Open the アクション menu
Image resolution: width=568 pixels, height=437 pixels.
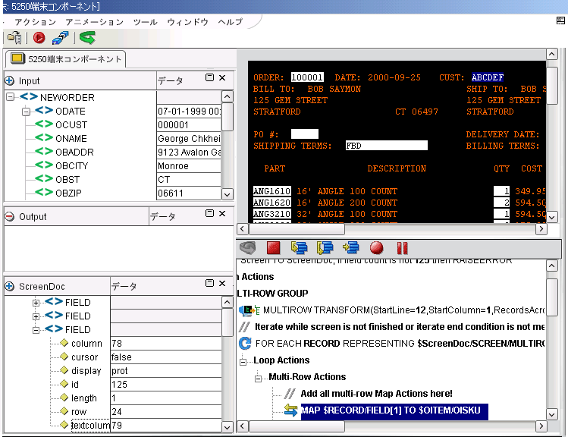(36, 22)
